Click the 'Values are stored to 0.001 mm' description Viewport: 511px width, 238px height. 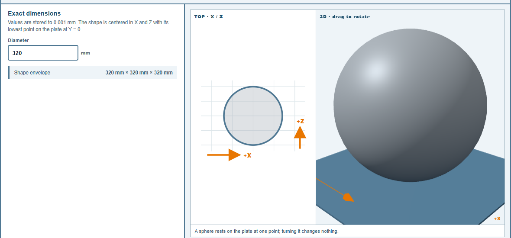[x=88, y=26]
